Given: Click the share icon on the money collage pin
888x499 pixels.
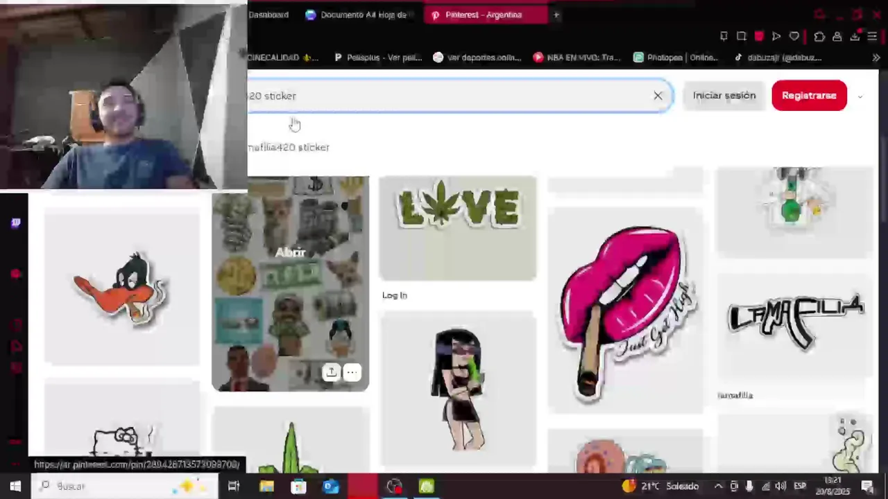Looking at the screenshot, I should (331, 372).
